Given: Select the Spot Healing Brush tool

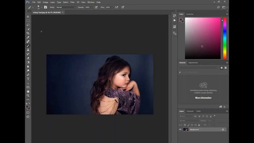Looking at the screenshot, I should pyautogui.click(x=28, y=41).
